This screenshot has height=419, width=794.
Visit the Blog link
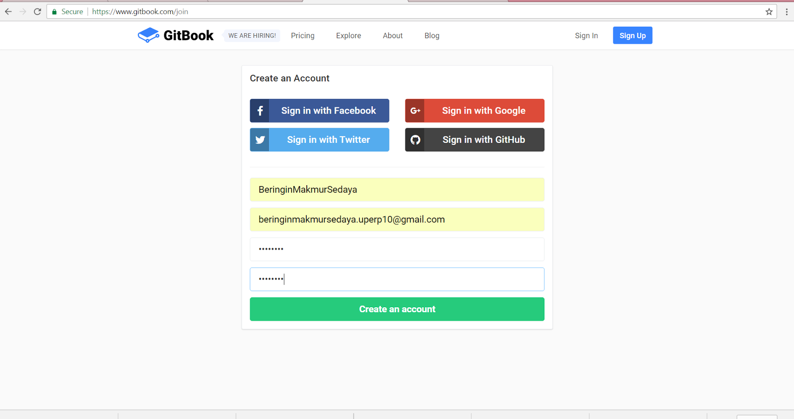(x=432, y=36)
